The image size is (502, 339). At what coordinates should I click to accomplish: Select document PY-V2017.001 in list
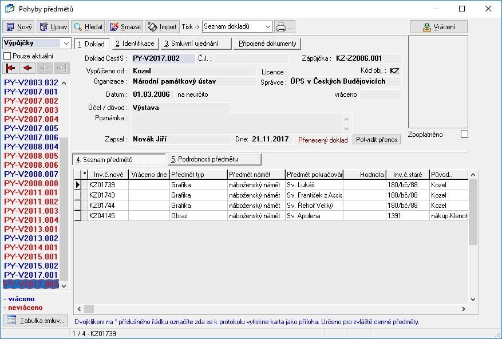(31, 275)
